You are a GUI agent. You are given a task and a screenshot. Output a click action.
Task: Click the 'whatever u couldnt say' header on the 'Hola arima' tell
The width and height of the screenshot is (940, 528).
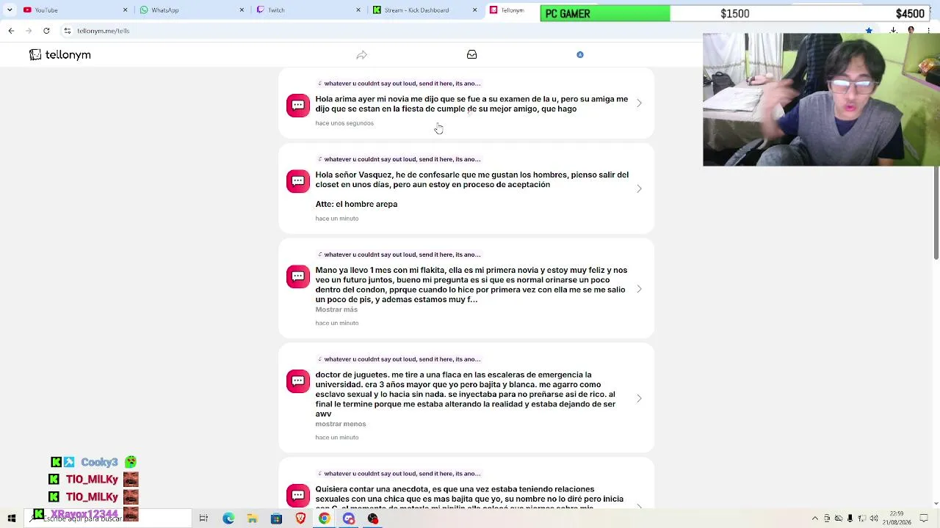point(399,84)
